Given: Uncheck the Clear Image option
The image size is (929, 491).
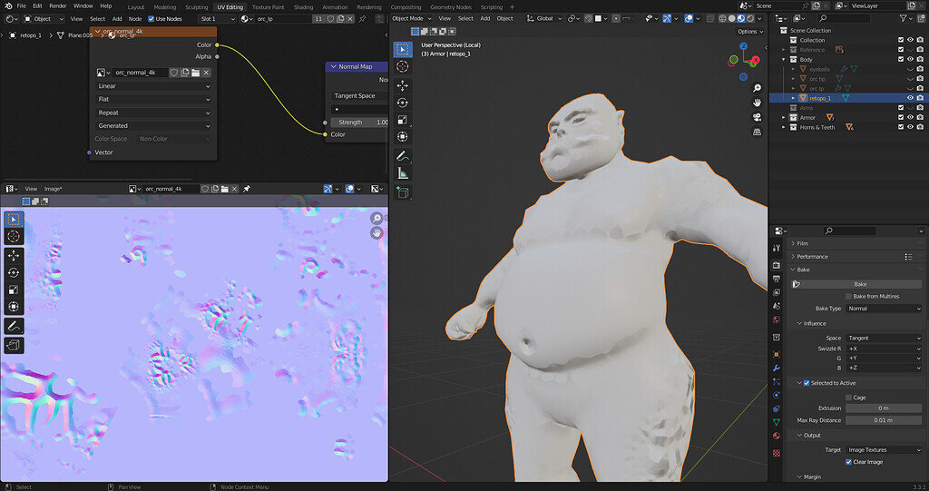Looking at the screenshot, I should click(849, 462).
